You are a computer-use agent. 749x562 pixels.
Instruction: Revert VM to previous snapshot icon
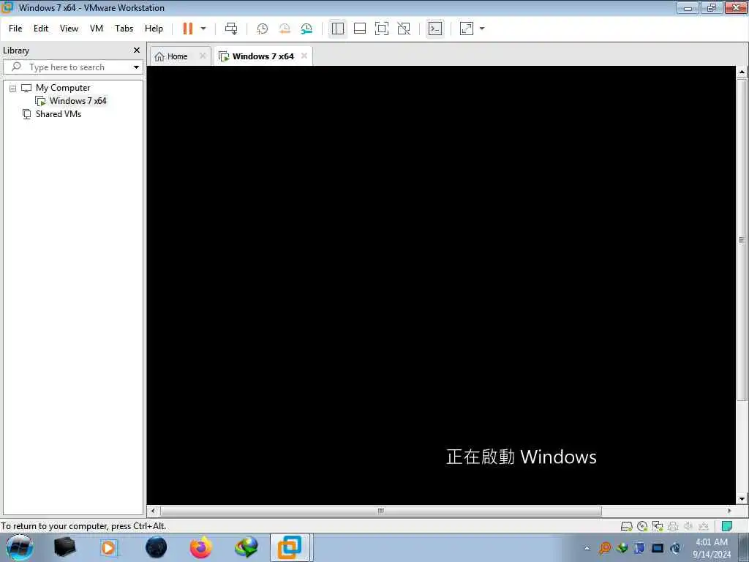[x=285, y=29]
